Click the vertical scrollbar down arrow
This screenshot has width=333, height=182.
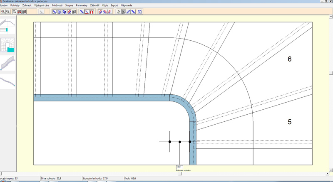331,170
